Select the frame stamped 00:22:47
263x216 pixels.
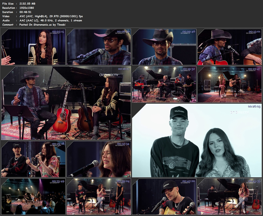(x=230, y=84)
